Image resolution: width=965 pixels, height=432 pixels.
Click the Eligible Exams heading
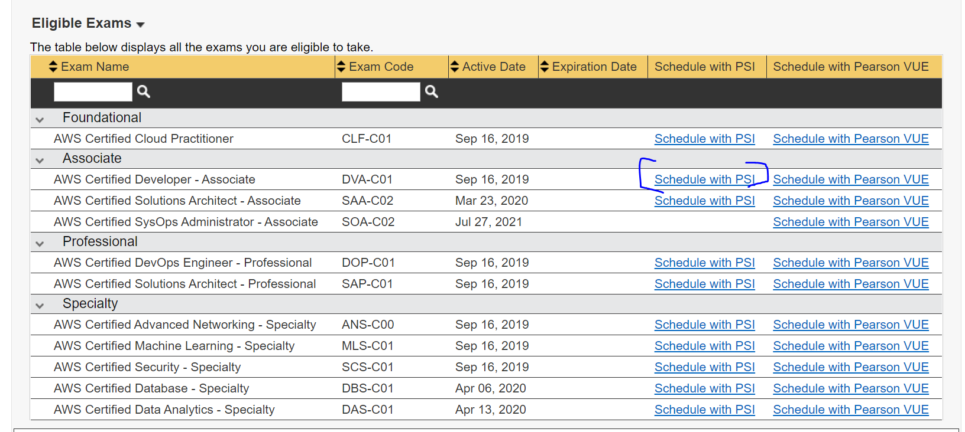[x=82, y=24]
